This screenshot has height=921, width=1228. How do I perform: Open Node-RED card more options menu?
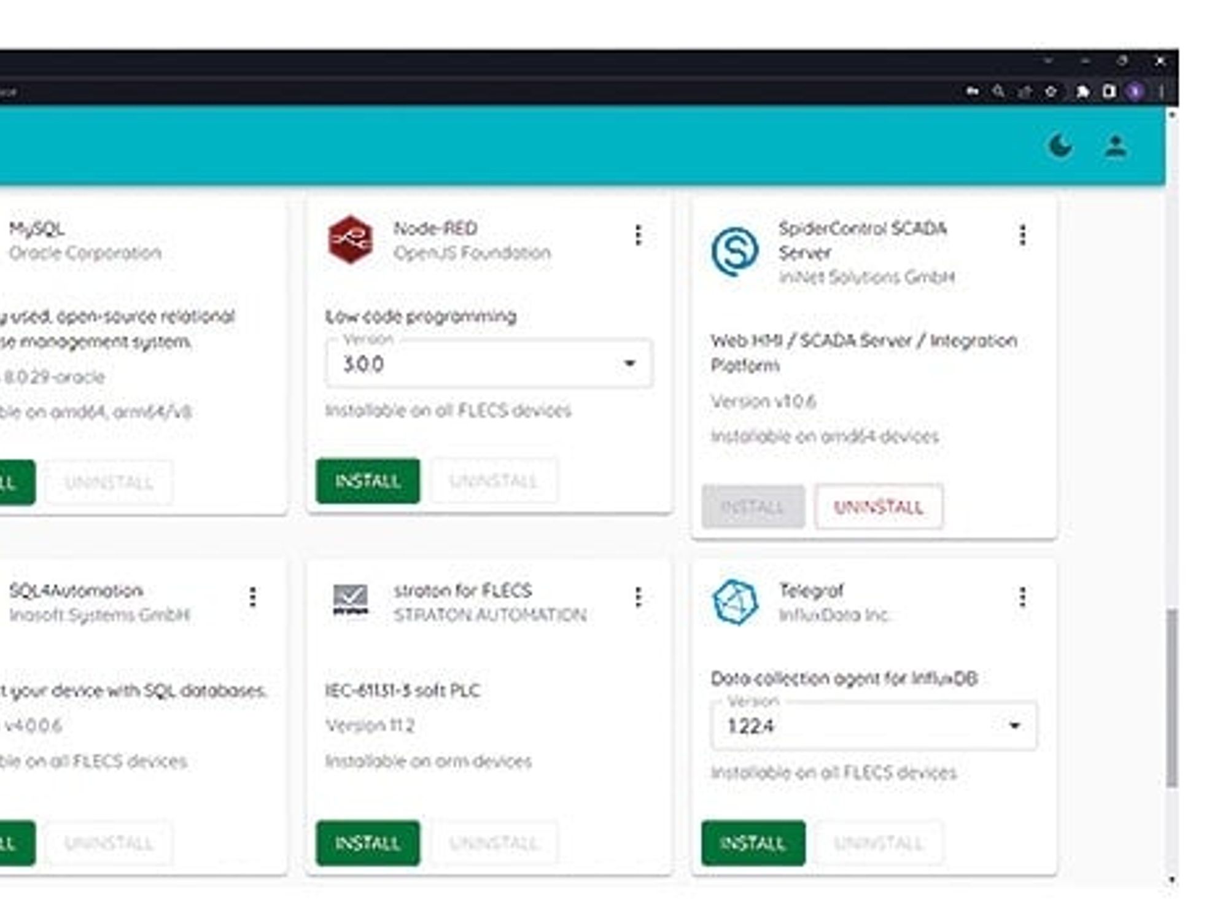[x=638, y=235]
